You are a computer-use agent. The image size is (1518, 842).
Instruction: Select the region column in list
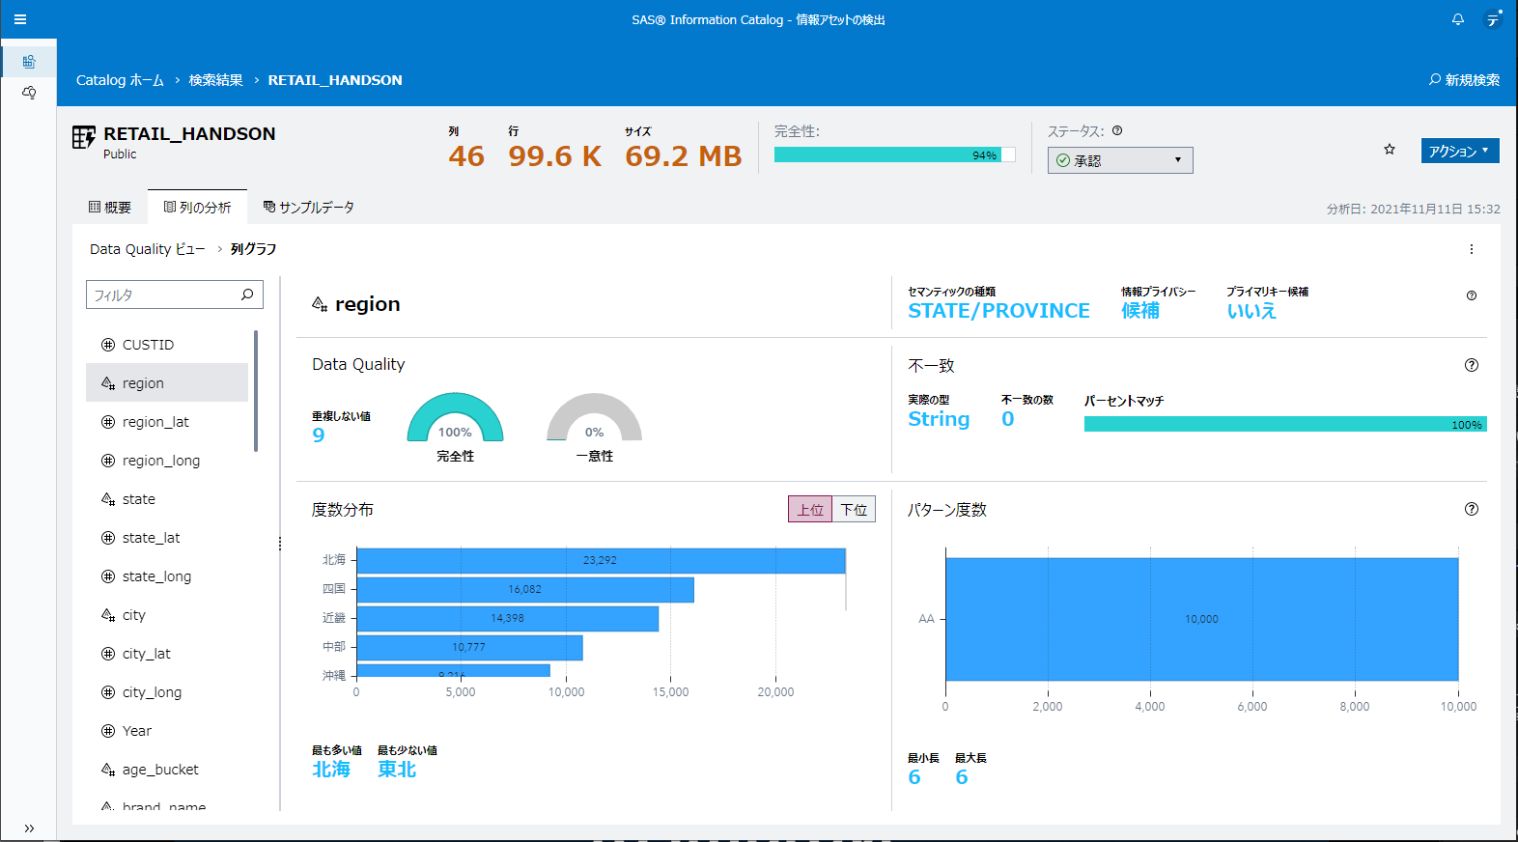[167, 383]
